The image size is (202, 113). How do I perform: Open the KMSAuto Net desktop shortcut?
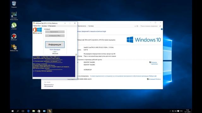14,48
